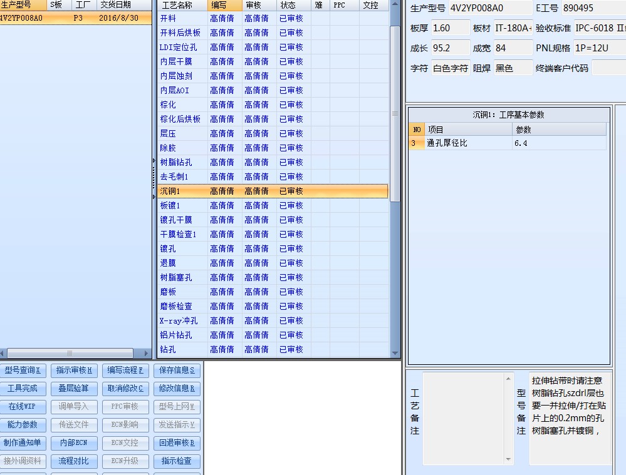Select the 内层干膜 process row
The width and height of the screenshot is (626, 475).
[x=273, y=61]
